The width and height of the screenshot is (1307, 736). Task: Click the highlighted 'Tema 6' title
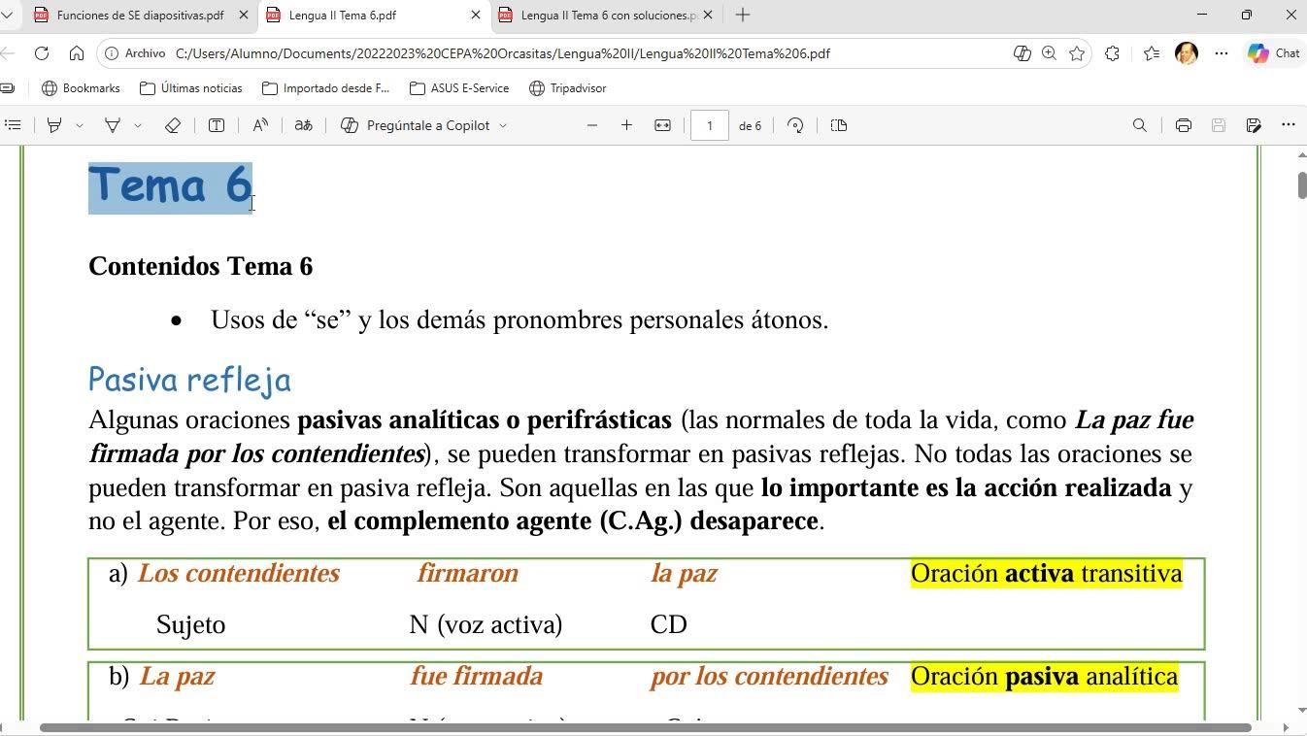click(x=171, y=186)
